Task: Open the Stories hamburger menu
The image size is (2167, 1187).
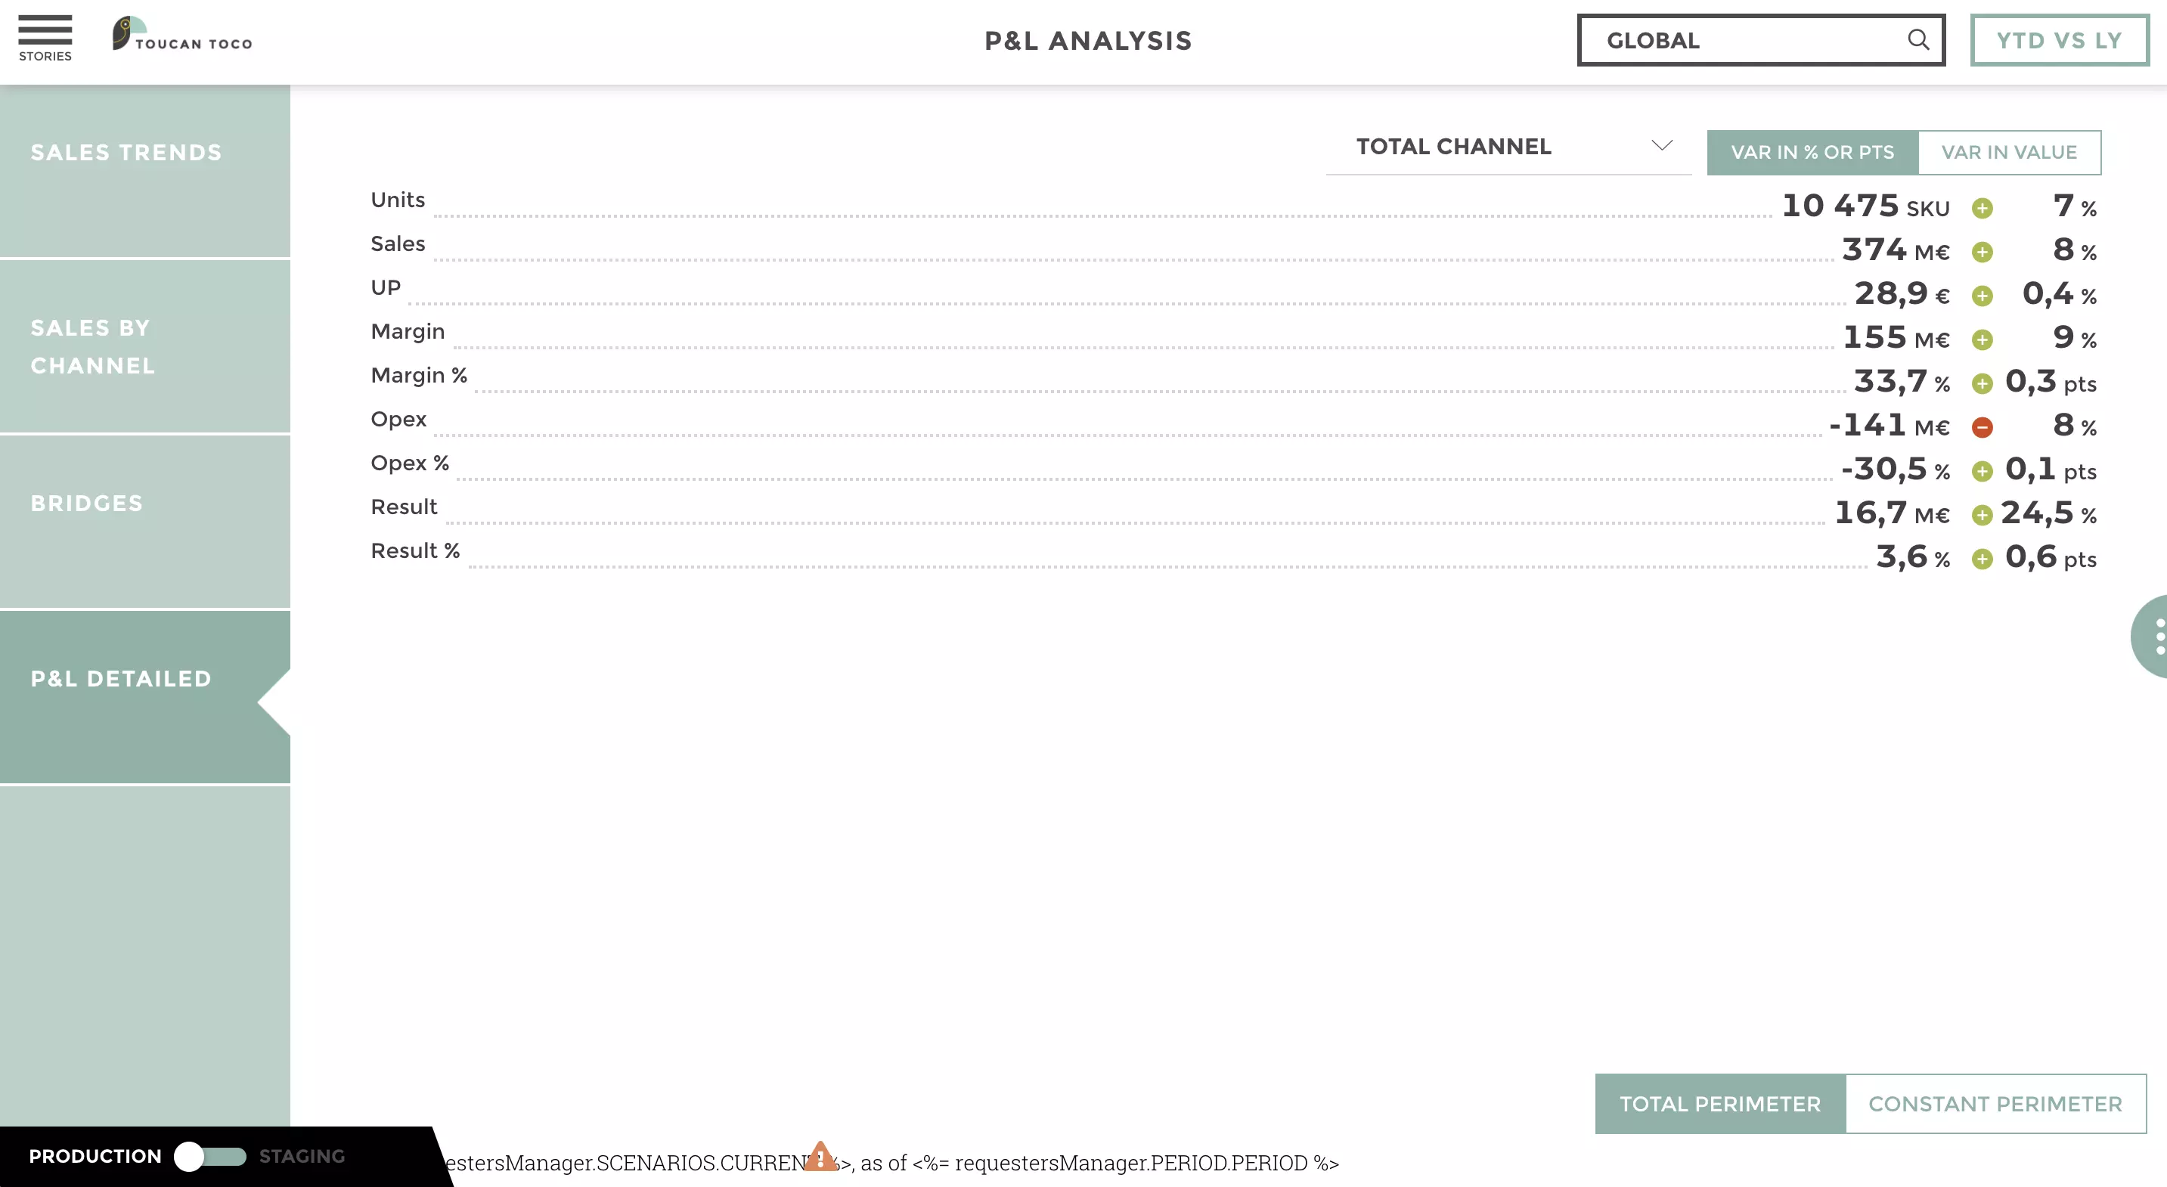Action: (x=45, y=39)
